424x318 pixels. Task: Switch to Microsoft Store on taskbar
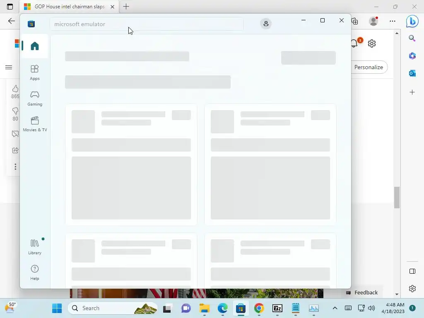click(241, 308)
